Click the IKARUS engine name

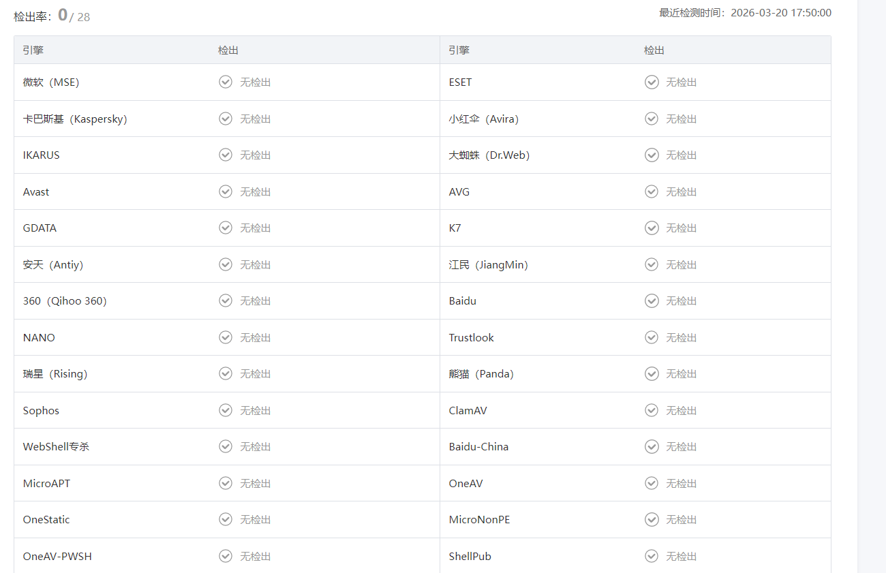point(42,155)
